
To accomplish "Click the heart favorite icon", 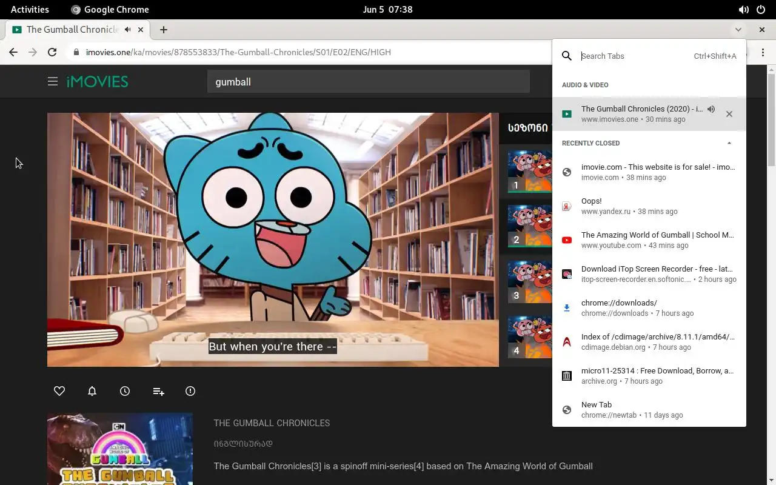I will click(59, 391).
